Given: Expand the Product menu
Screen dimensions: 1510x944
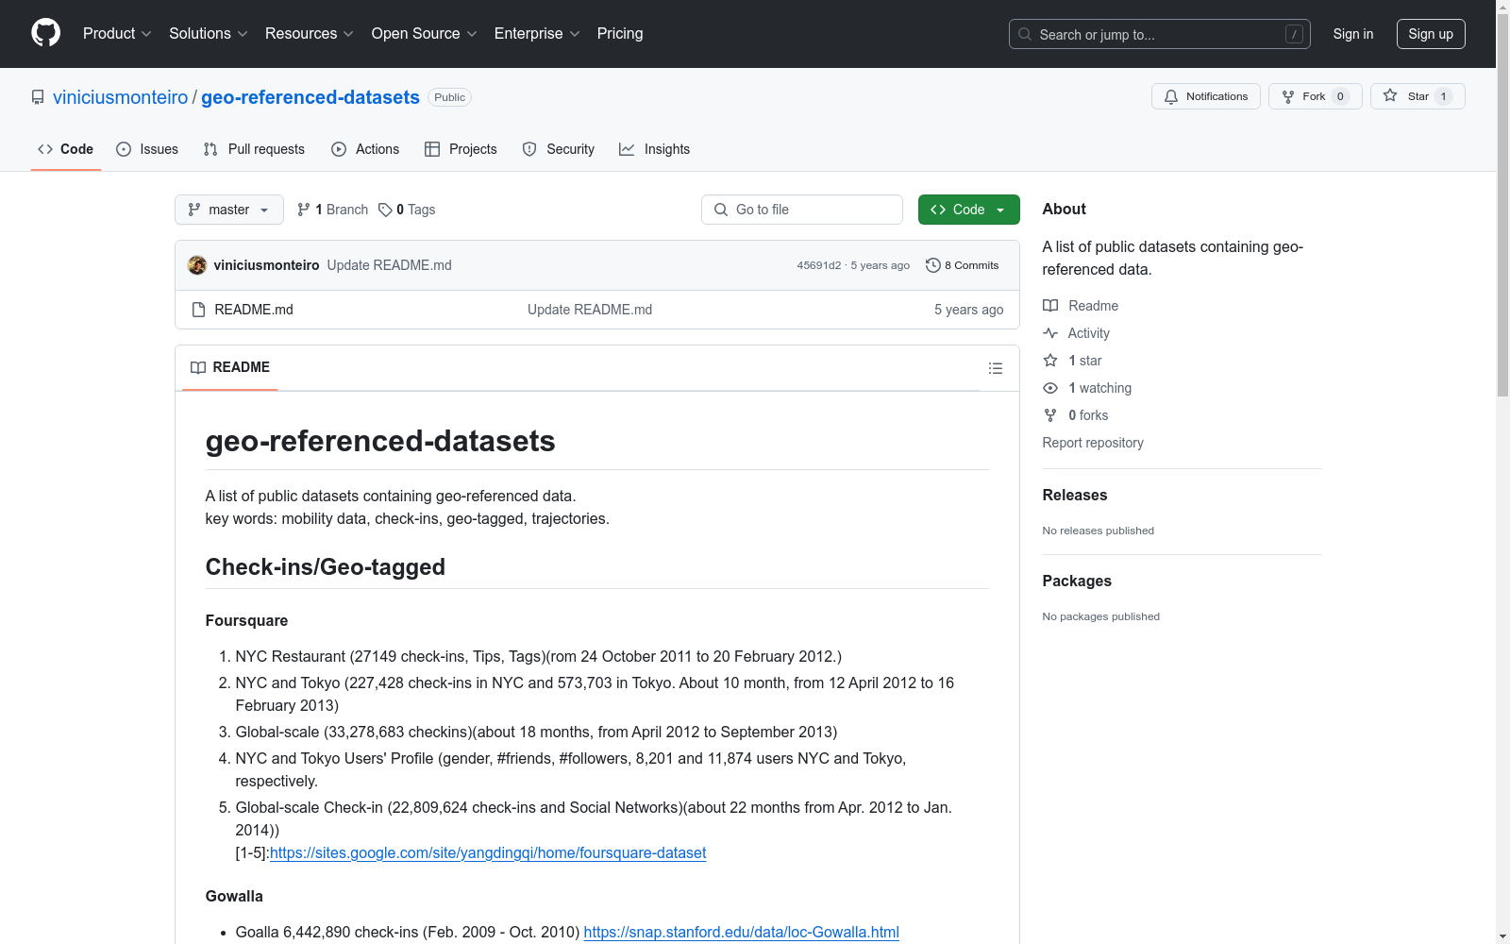Looking at the screenshot, I should 117,34.
